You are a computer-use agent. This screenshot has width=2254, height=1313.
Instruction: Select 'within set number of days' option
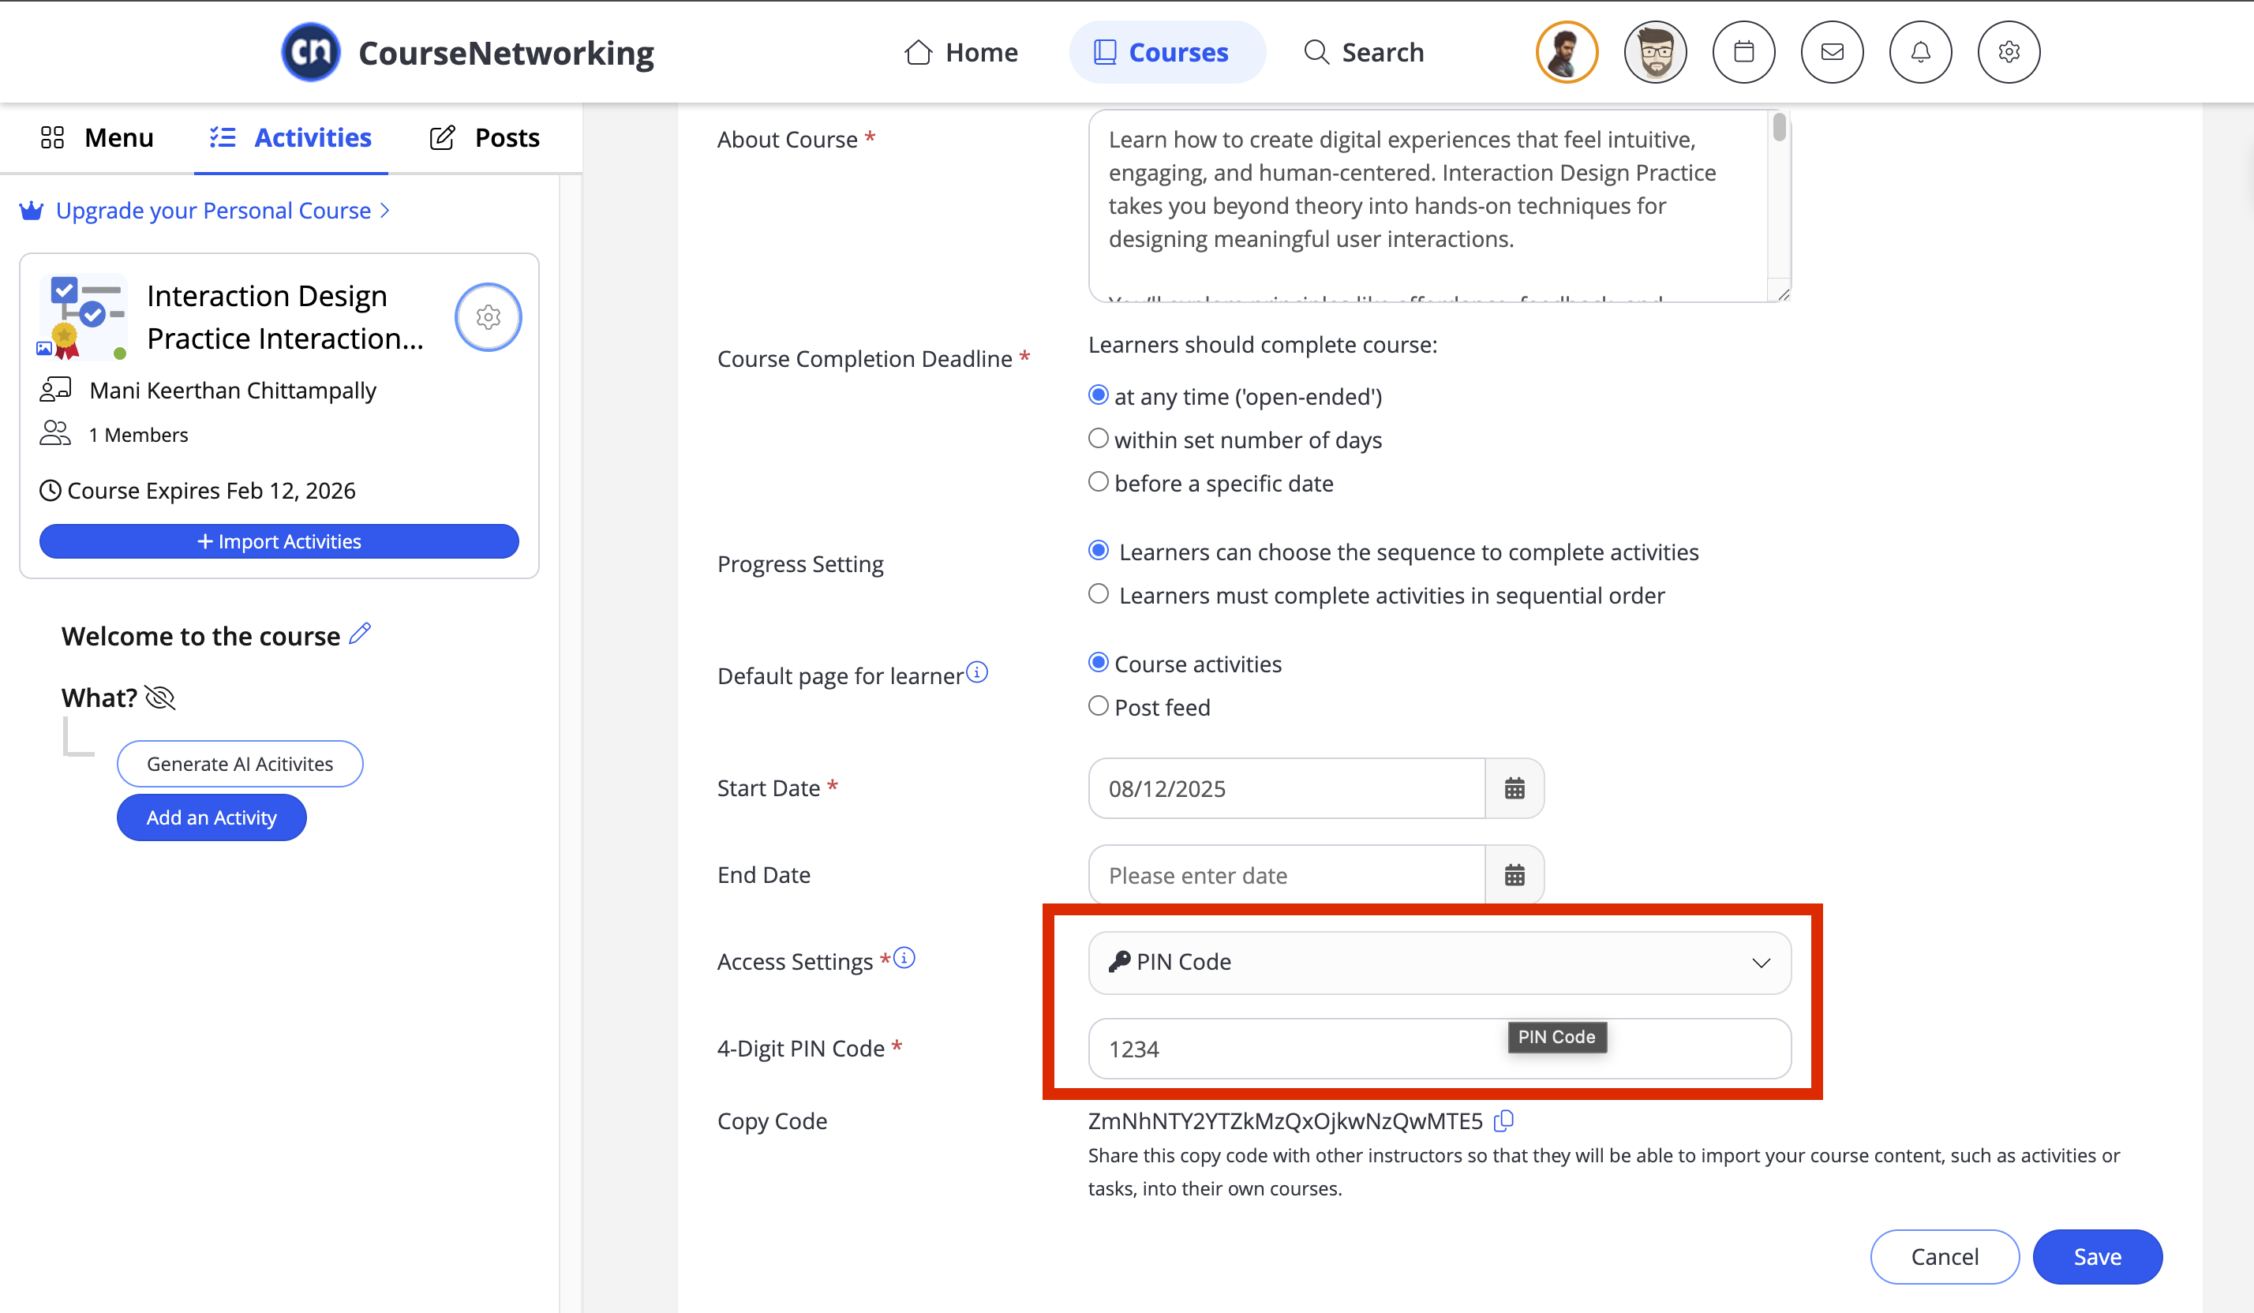click(1099, 438)
